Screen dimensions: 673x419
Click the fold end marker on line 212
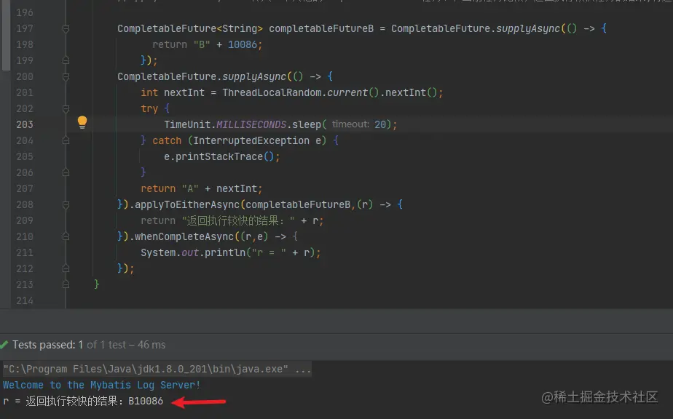pos(66,268)
